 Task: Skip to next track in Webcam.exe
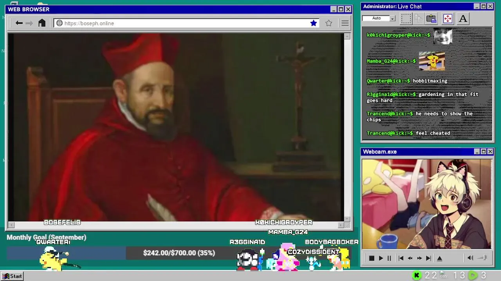(x=429, y=258)
